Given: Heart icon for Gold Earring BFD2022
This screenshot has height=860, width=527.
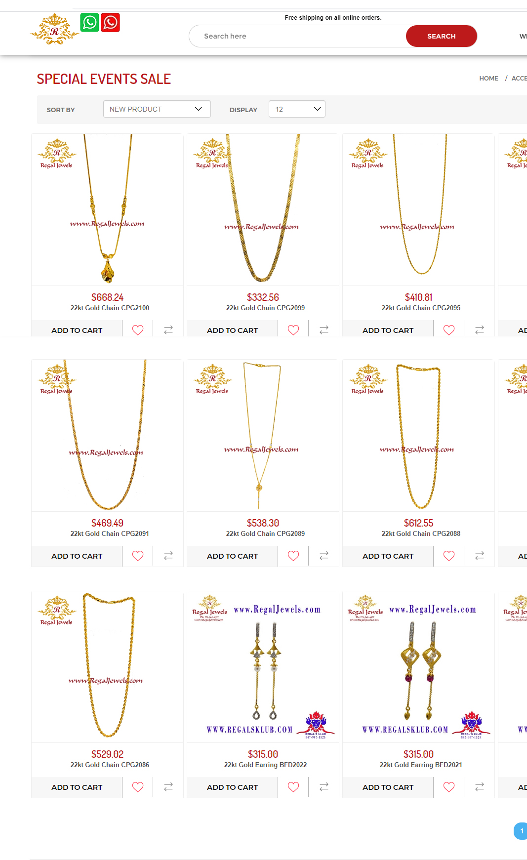Looking at the screenshot, I should tap(293, 787).
